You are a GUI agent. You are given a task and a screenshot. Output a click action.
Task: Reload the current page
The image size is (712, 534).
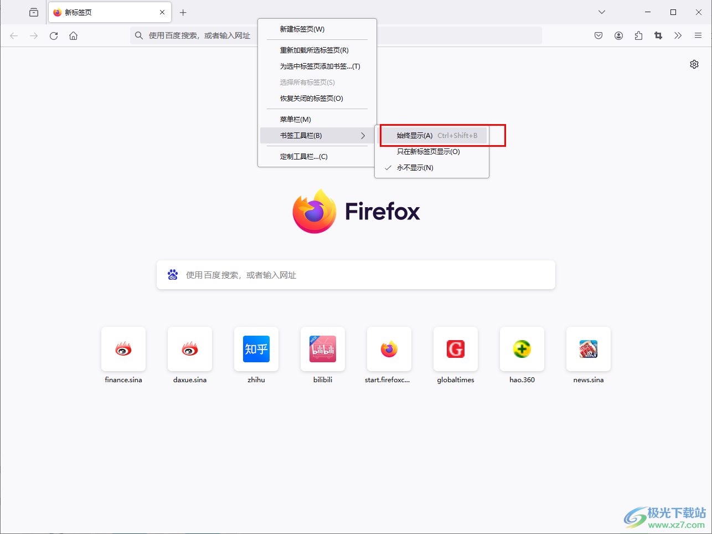pos(54,35)
